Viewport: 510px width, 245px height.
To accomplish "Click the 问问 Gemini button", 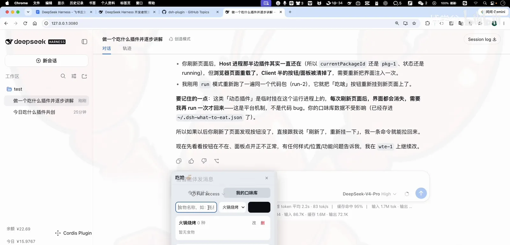I will tap(493, 12).
